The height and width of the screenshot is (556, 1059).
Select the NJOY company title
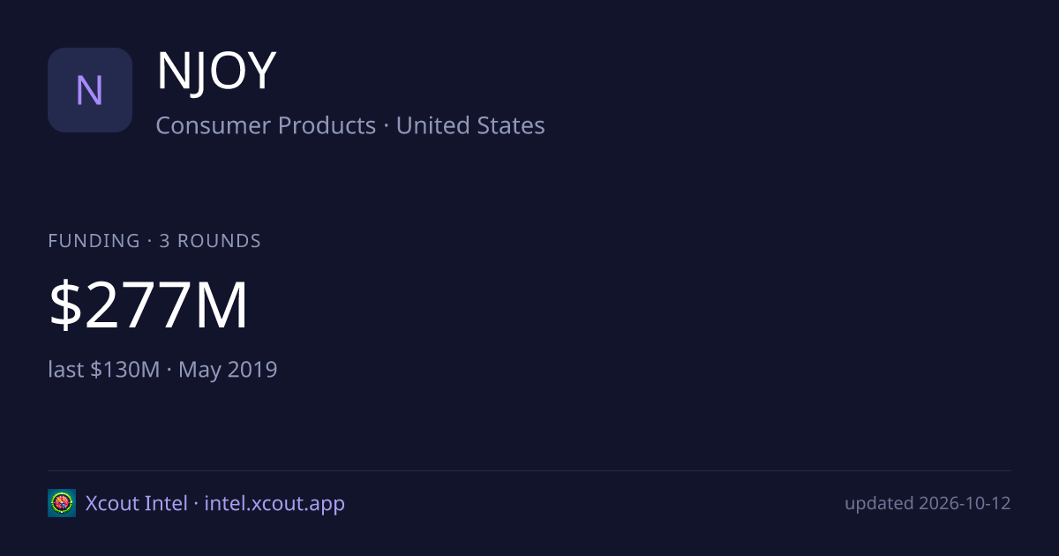[x=217, y=72]
